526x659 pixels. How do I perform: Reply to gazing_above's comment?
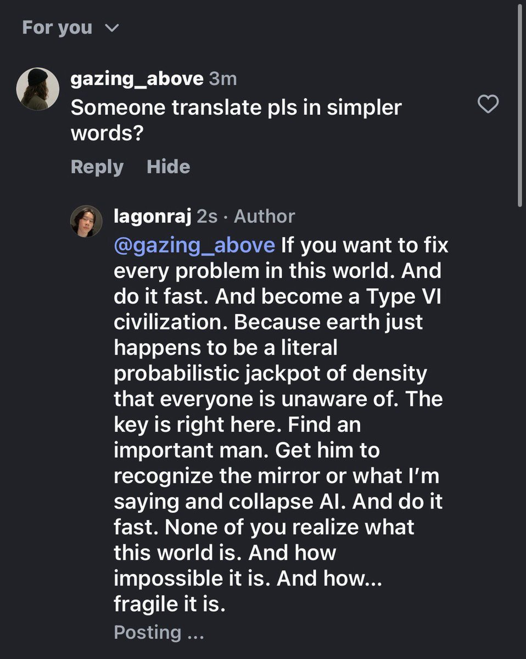point(97,167)
